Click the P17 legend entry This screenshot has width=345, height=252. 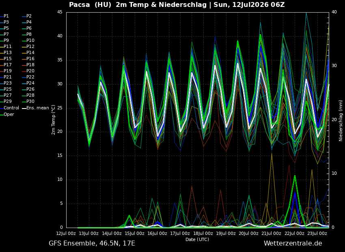click(6, 65)
